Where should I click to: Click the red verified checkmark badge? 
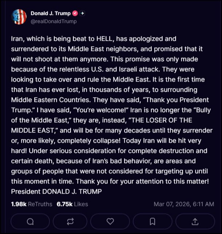(x=75, y=13)
